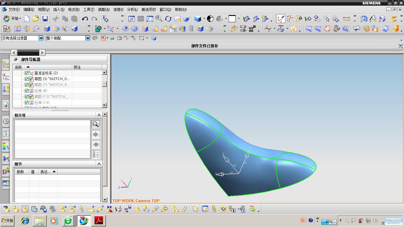Open the Edit Object Display palette icon
Screen dimensions: 404x227
click(x=299, y=19)
